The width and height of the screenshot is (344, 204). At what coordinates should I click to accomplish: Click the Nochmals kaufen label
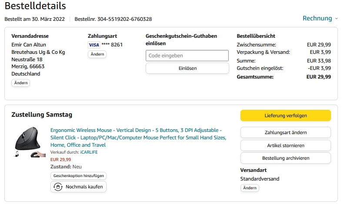(84, 187)
